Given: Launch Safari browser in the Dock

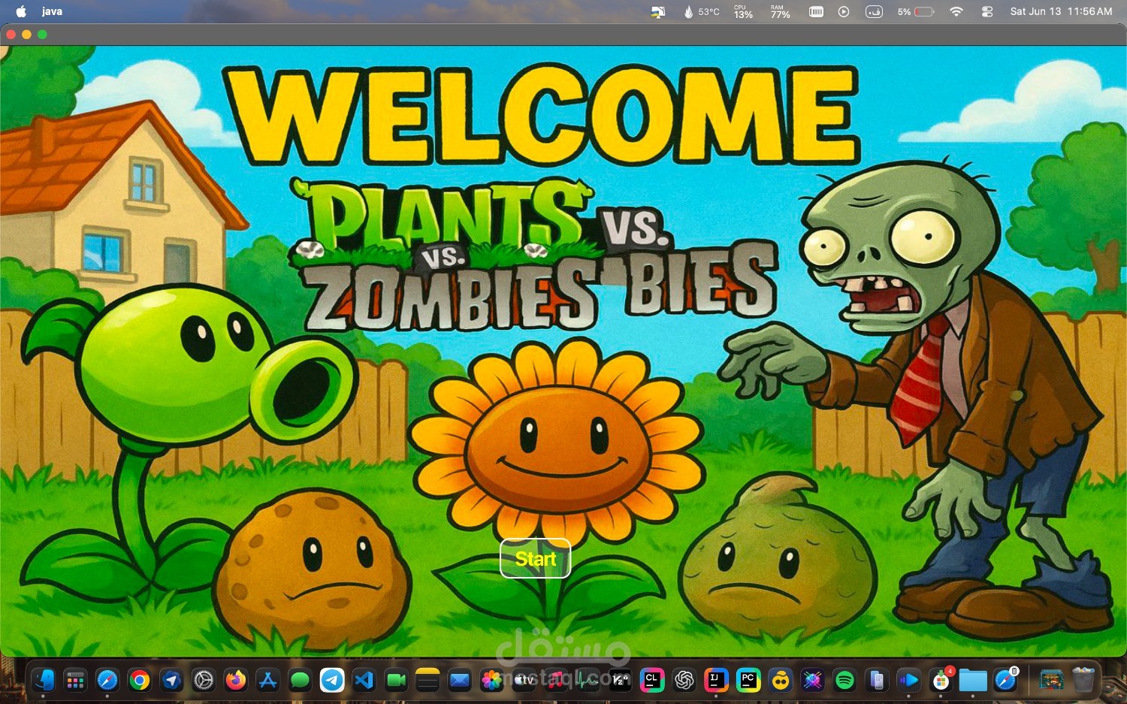Looking at the screenshot, I should (107, 681).
